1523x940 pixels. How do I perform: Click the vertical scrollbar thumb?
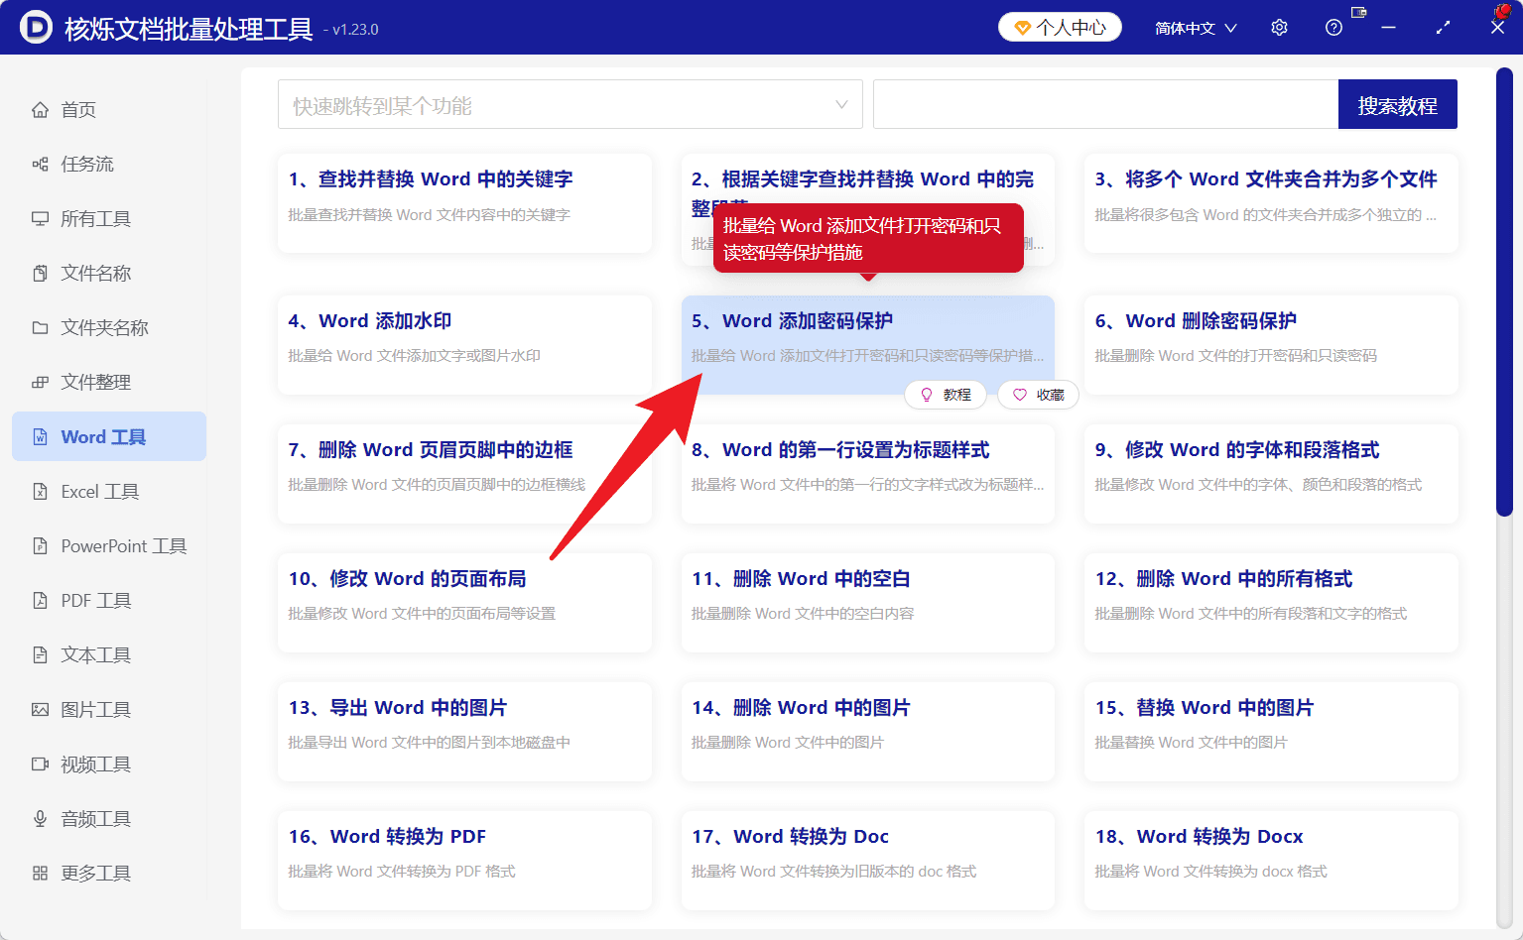point(1504,293)
